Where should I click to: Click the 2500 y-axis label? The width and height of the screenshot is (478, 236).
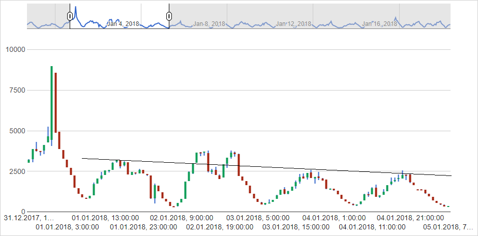click(x=18, y=171)
